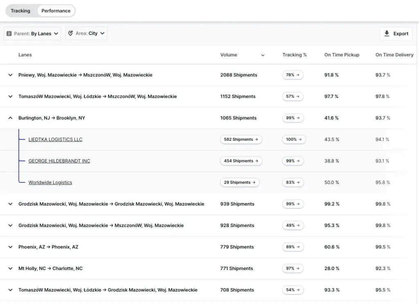419x304 pixels.
Task: Open 78% tracking badge for Pniewy lane
Action: (293, 75)
